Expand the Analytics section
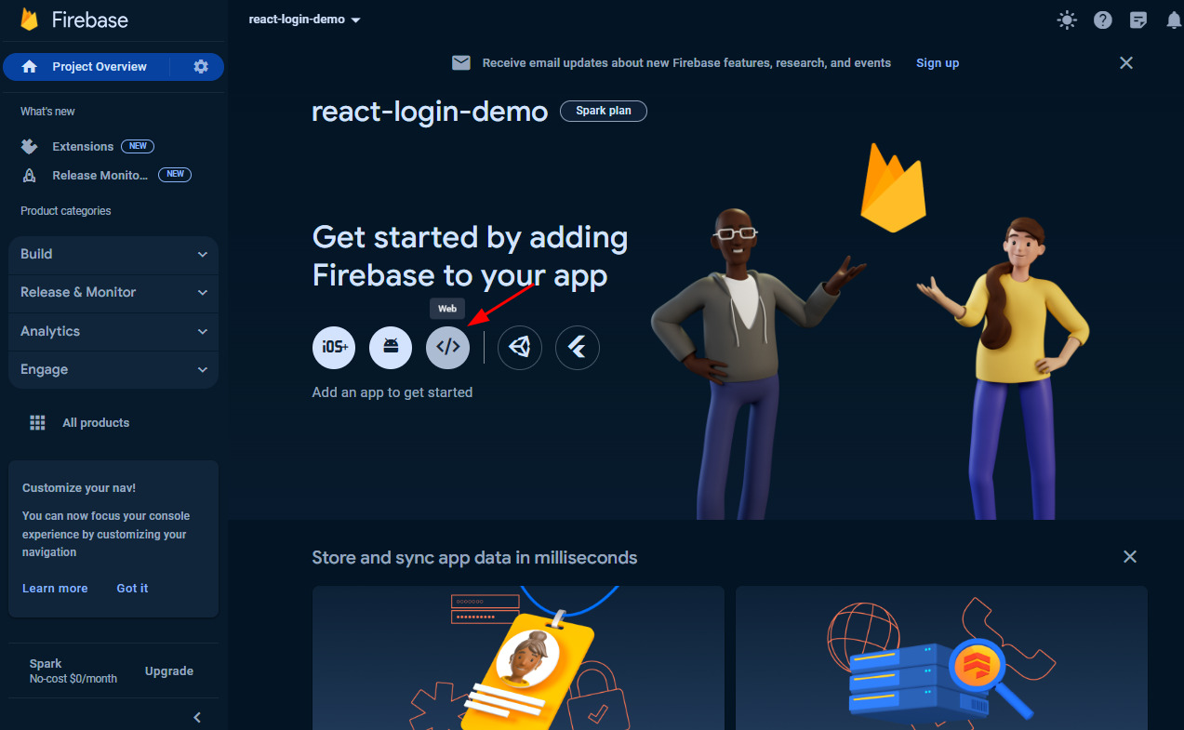Viewport: 1184px width, 730px height. (113, 331)
